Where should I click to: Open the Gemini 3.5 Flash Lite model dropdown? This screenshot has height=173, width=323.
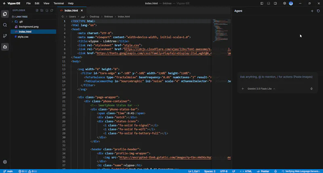(261, 89)
